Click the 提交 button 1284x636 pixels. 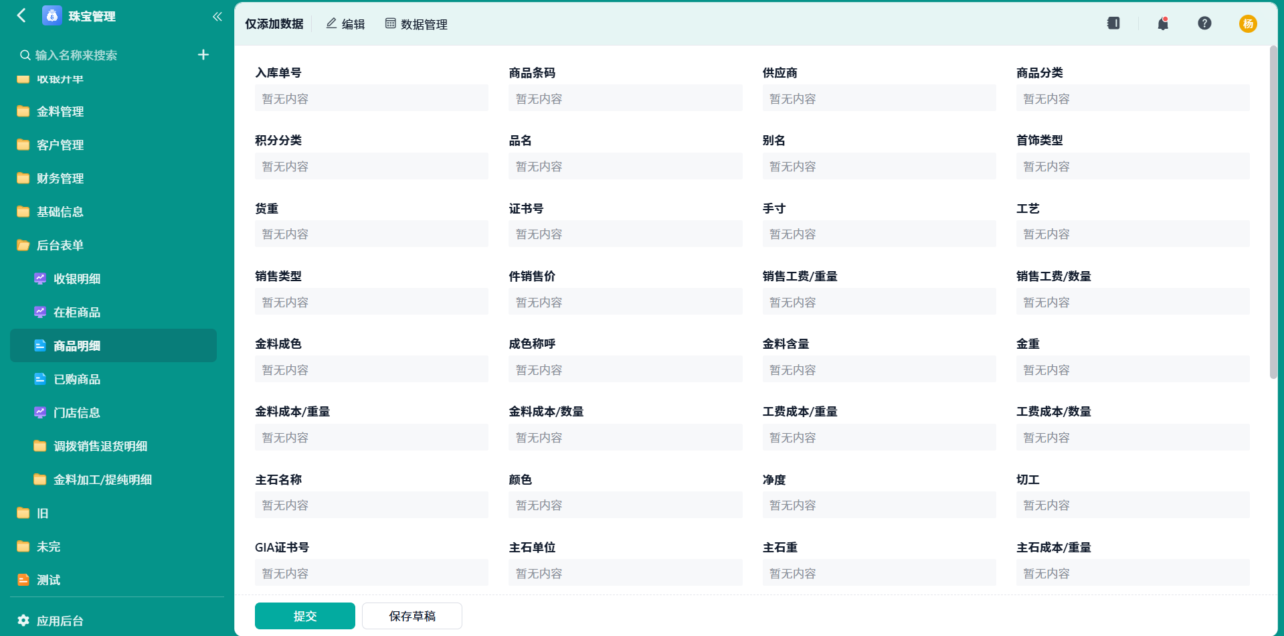pyautogui.click(x=305, y=616)
